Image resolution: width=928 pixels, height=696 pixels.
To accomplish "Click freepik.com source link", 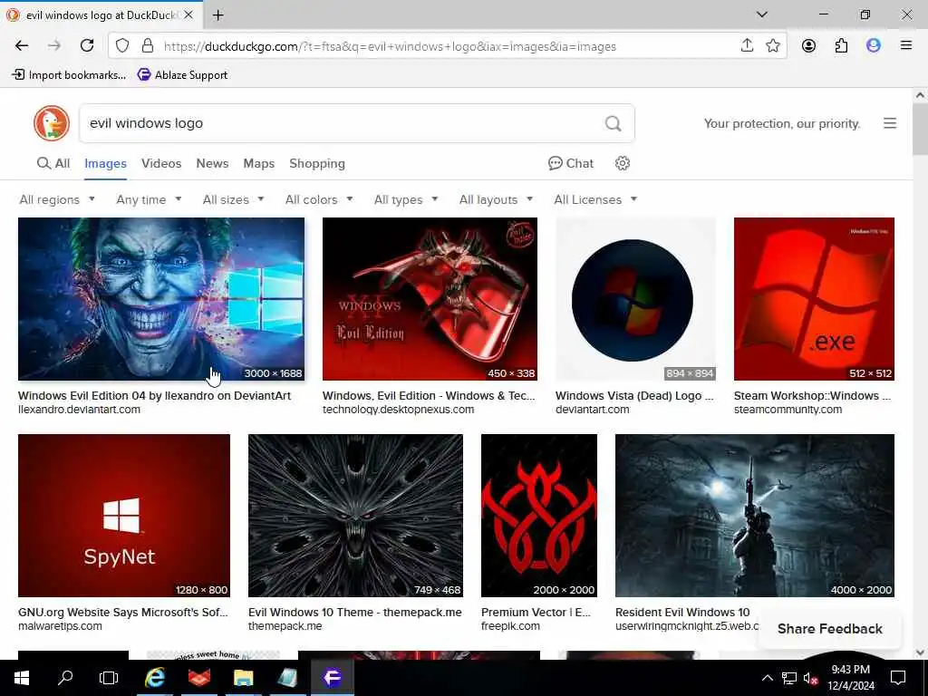I will point(510,626).
